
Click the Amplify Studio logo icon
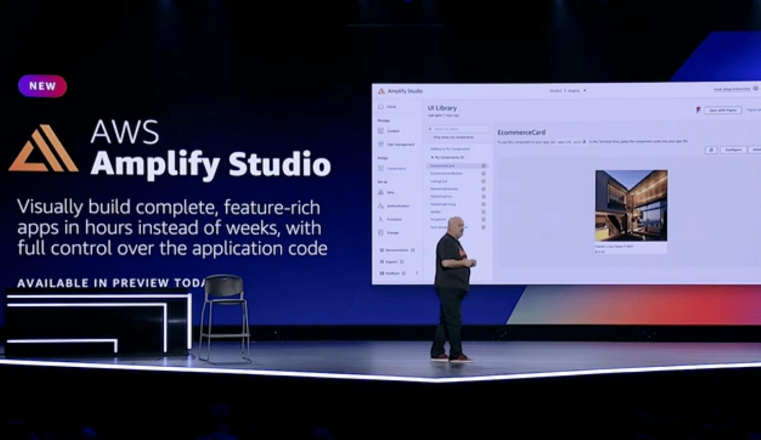[382, 91]
